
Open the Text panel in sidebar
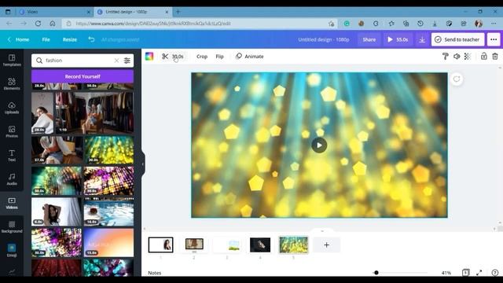pos(12,156)
